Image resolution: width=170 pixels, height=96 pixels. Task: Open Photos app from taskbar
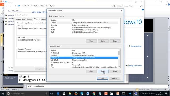click(112, 94)
